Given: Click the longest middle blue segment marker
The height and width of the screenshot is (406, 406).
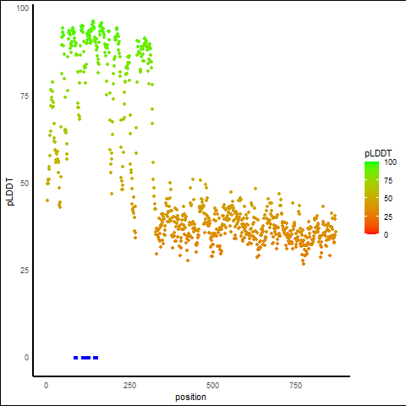Looking at the screenshot, I should 85,358.
